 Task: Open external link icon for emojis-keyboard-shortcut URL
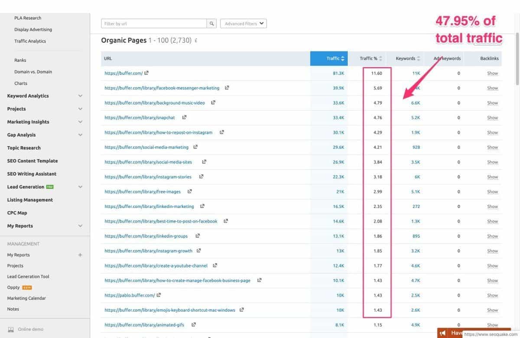pos(241,310)
